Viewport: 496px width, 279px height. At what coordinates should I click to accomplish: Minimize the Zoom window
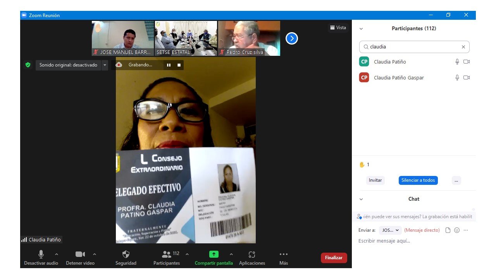431,15
